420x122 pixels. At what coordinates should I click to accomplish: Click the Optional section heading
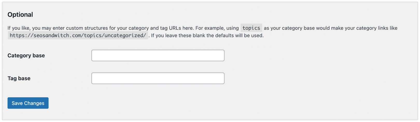20,15
